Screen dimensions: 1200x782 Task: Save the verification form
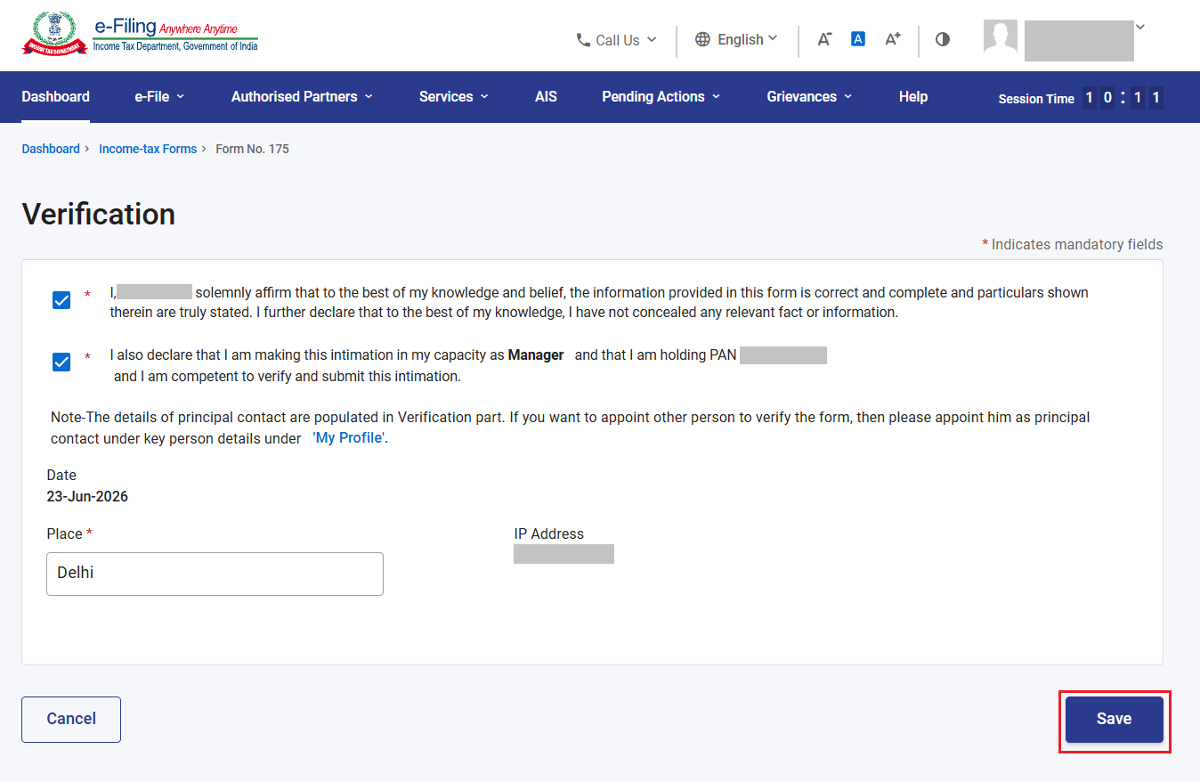pyautogui.click(x=1115, y=720)
